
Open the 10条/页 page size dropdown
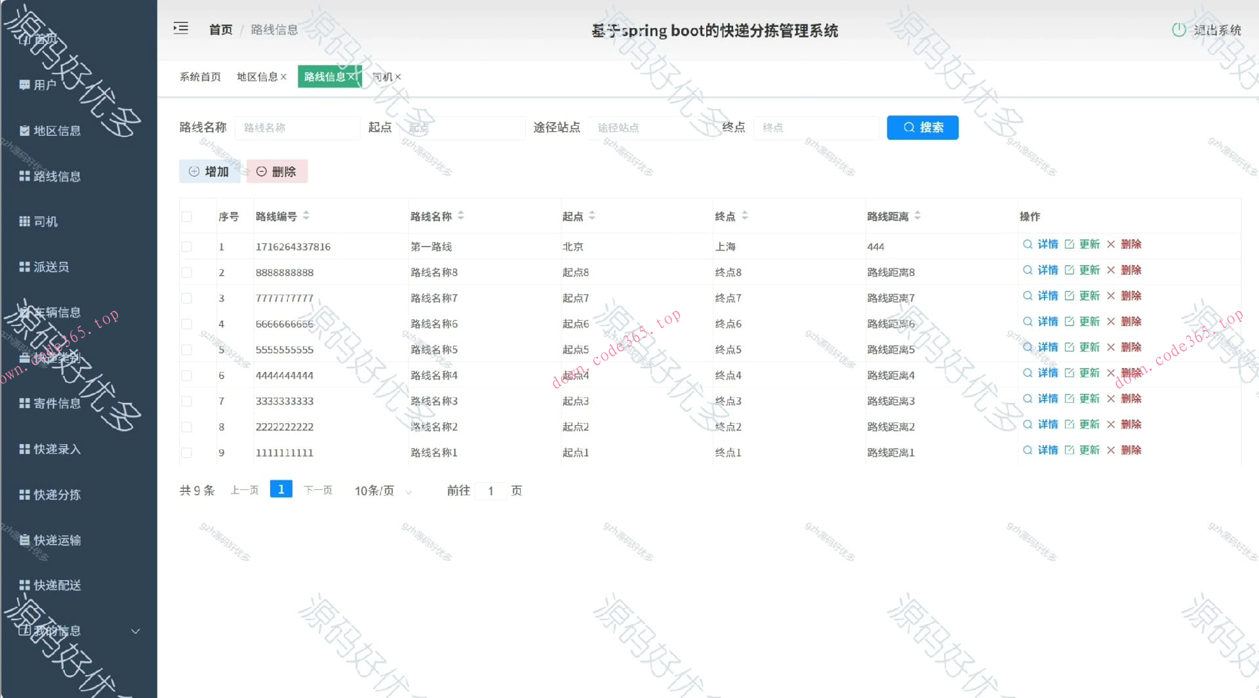click(381, 490)
